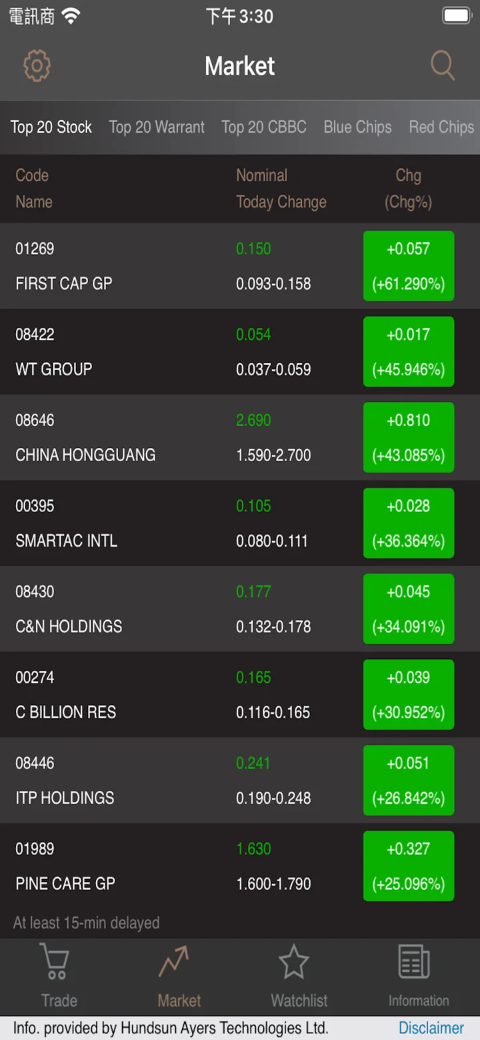Image resolution: width=480 pixels, height=1040 pixels.
Task: Open SMARTAC INTL stock row
Action: click(240, 523)
